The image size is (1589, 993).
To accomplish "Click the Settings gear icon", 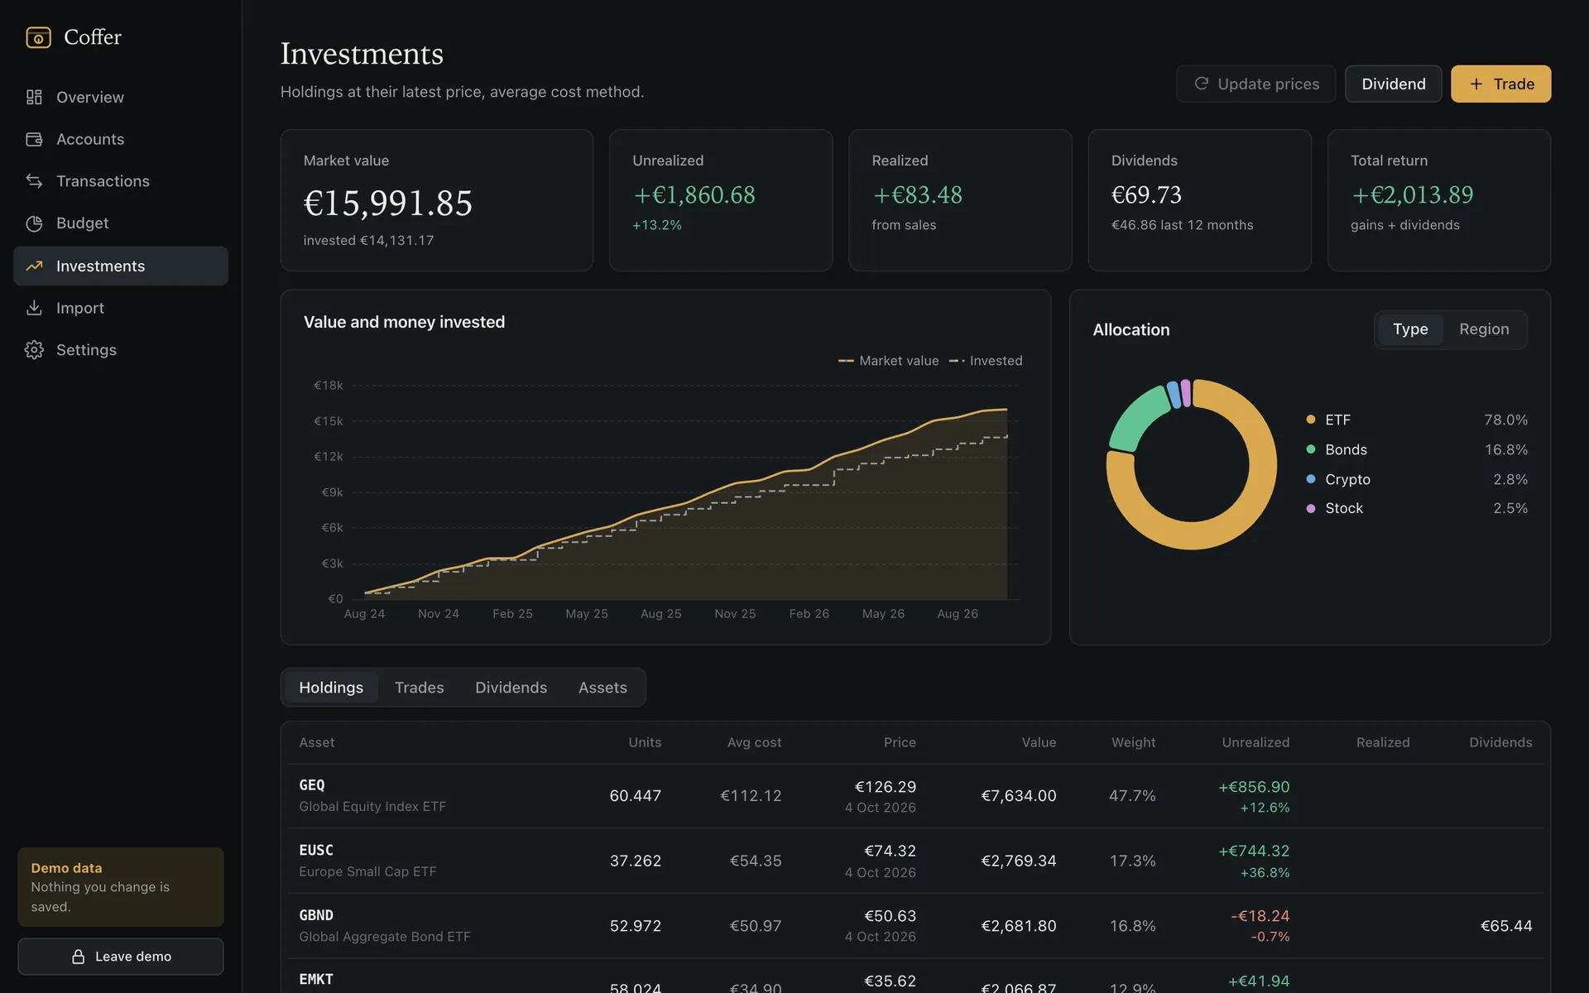I will pos(34,350).
